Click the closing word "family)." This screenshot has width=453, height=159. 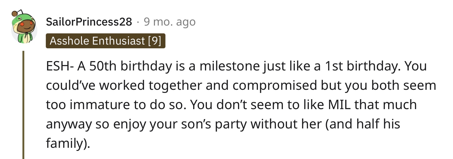pos(68,143)
